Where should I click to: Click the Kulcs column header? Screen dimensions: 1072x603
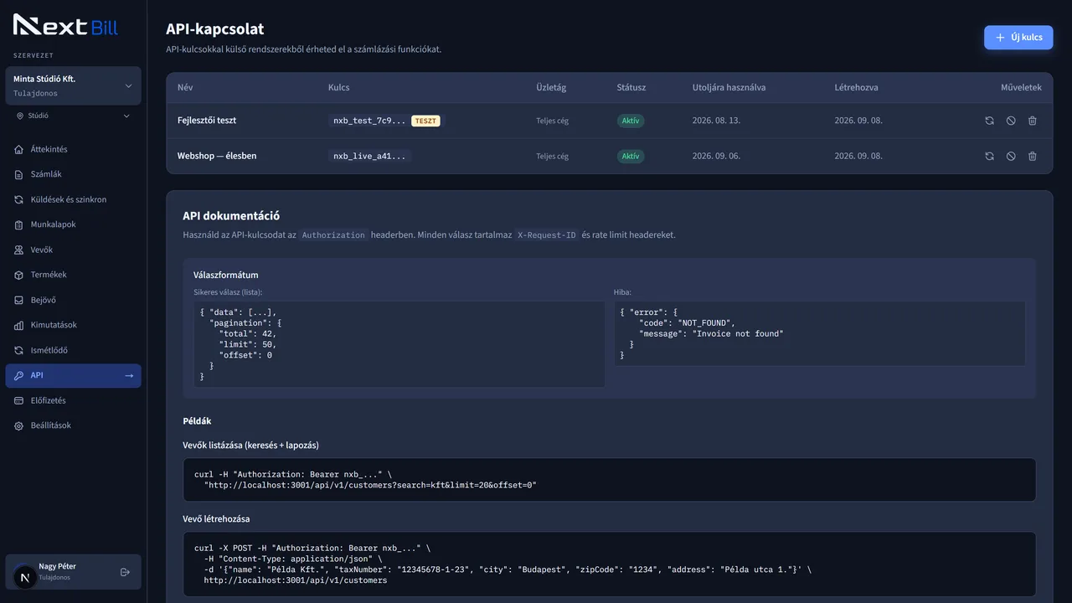(339, 87)
